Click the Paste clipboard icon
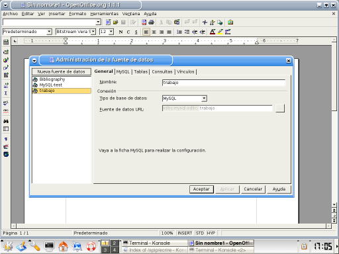This screenshot has height=254, width=339. [x=177, y=22]
